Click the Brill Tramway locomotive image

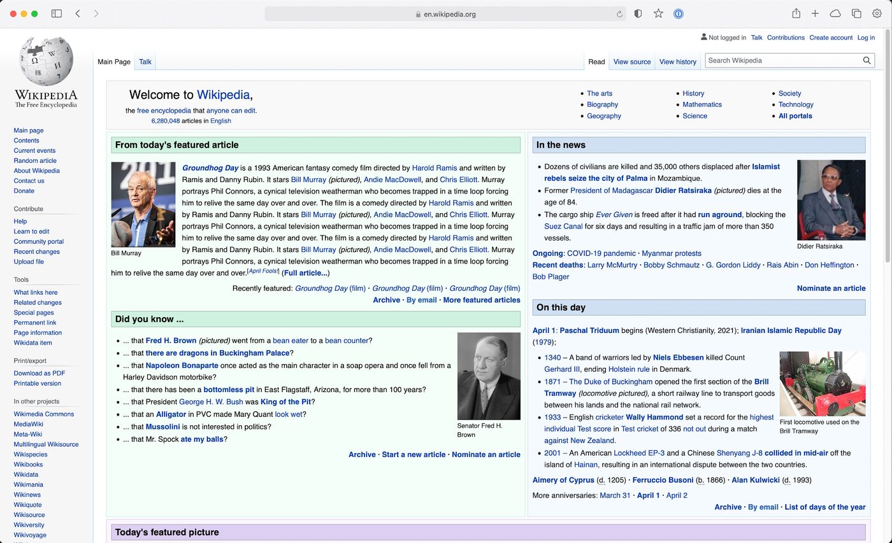822,384
